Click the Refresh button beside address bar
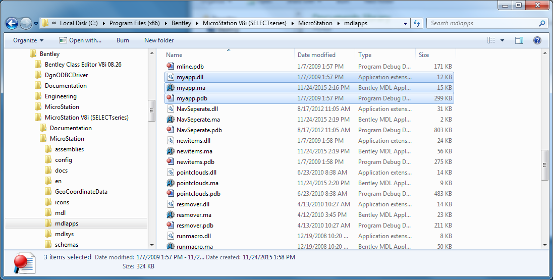The image size is (553, 280). click(417, 23)
